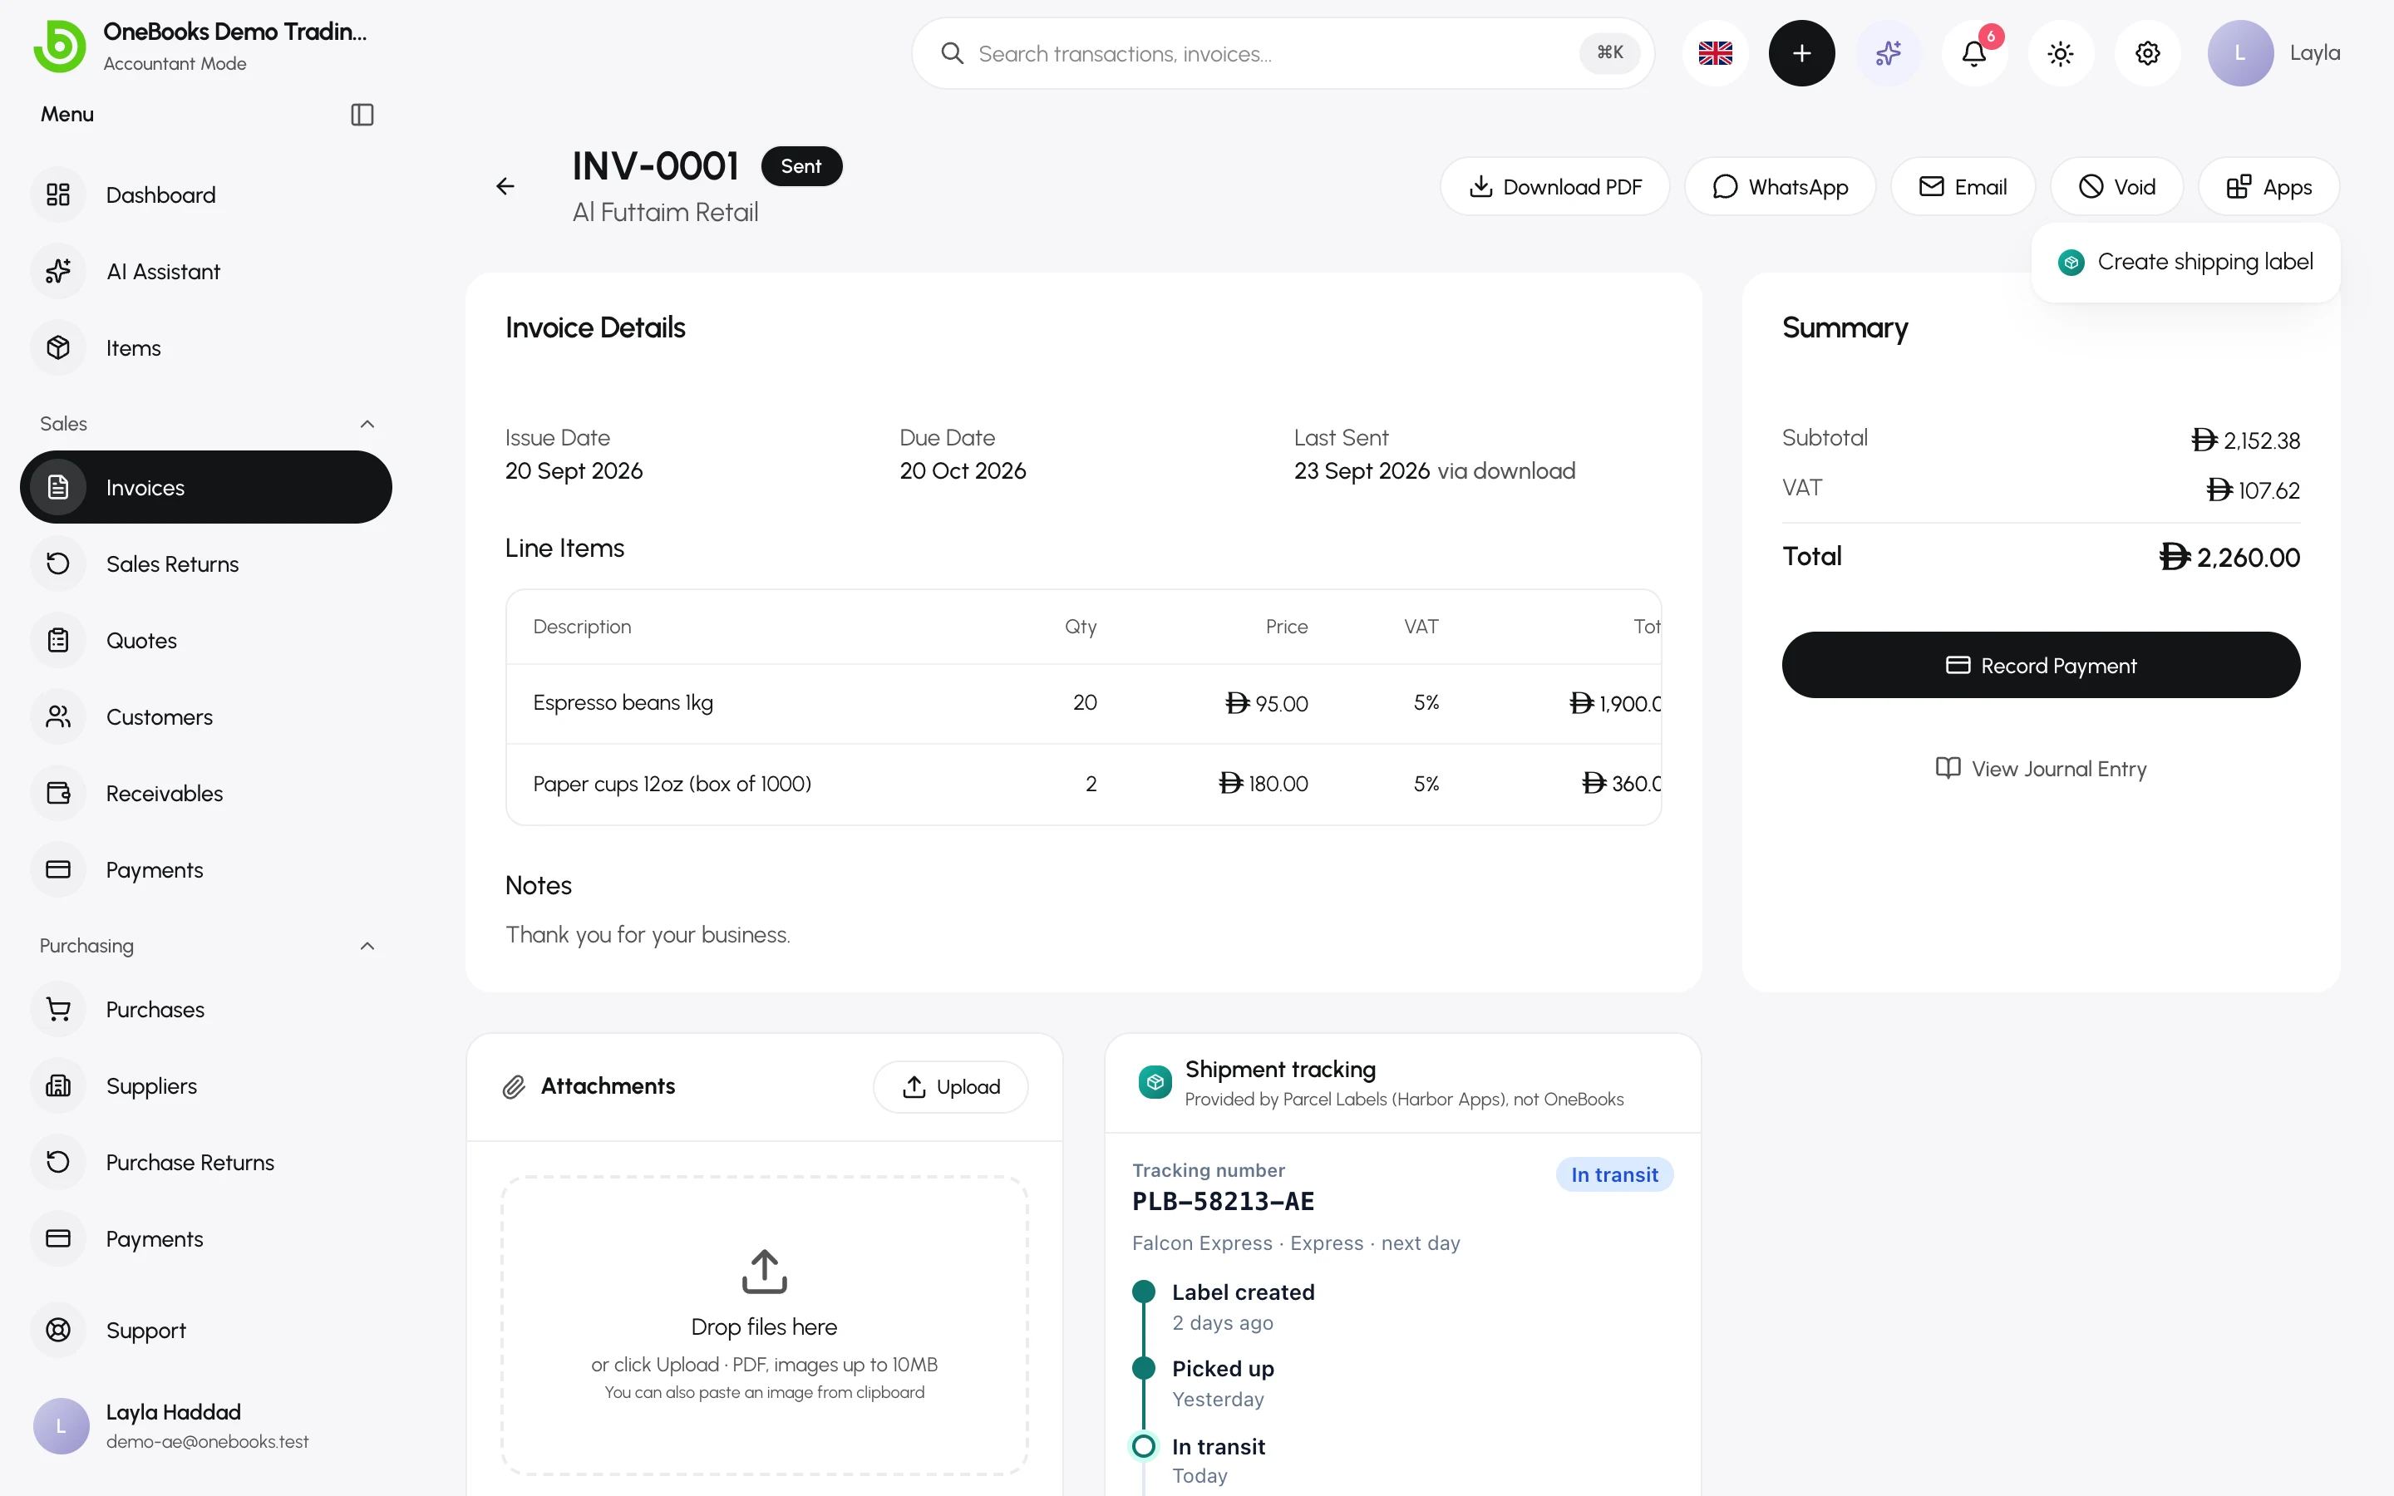
Task: Open Sales Returns page
Action: point(206,564)
